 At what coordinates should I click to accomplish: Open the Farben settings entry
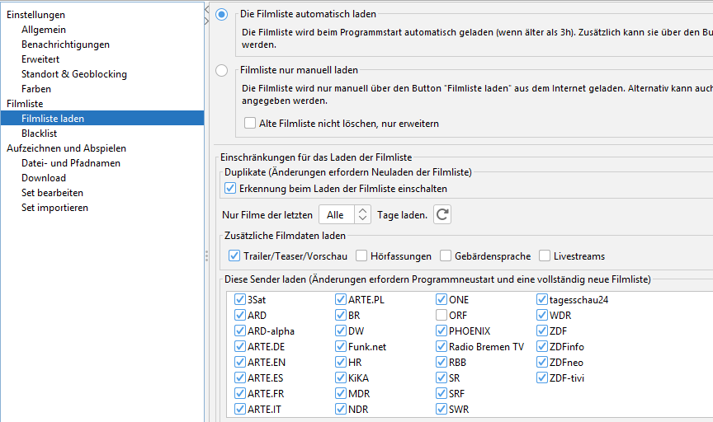click(36, 89)
